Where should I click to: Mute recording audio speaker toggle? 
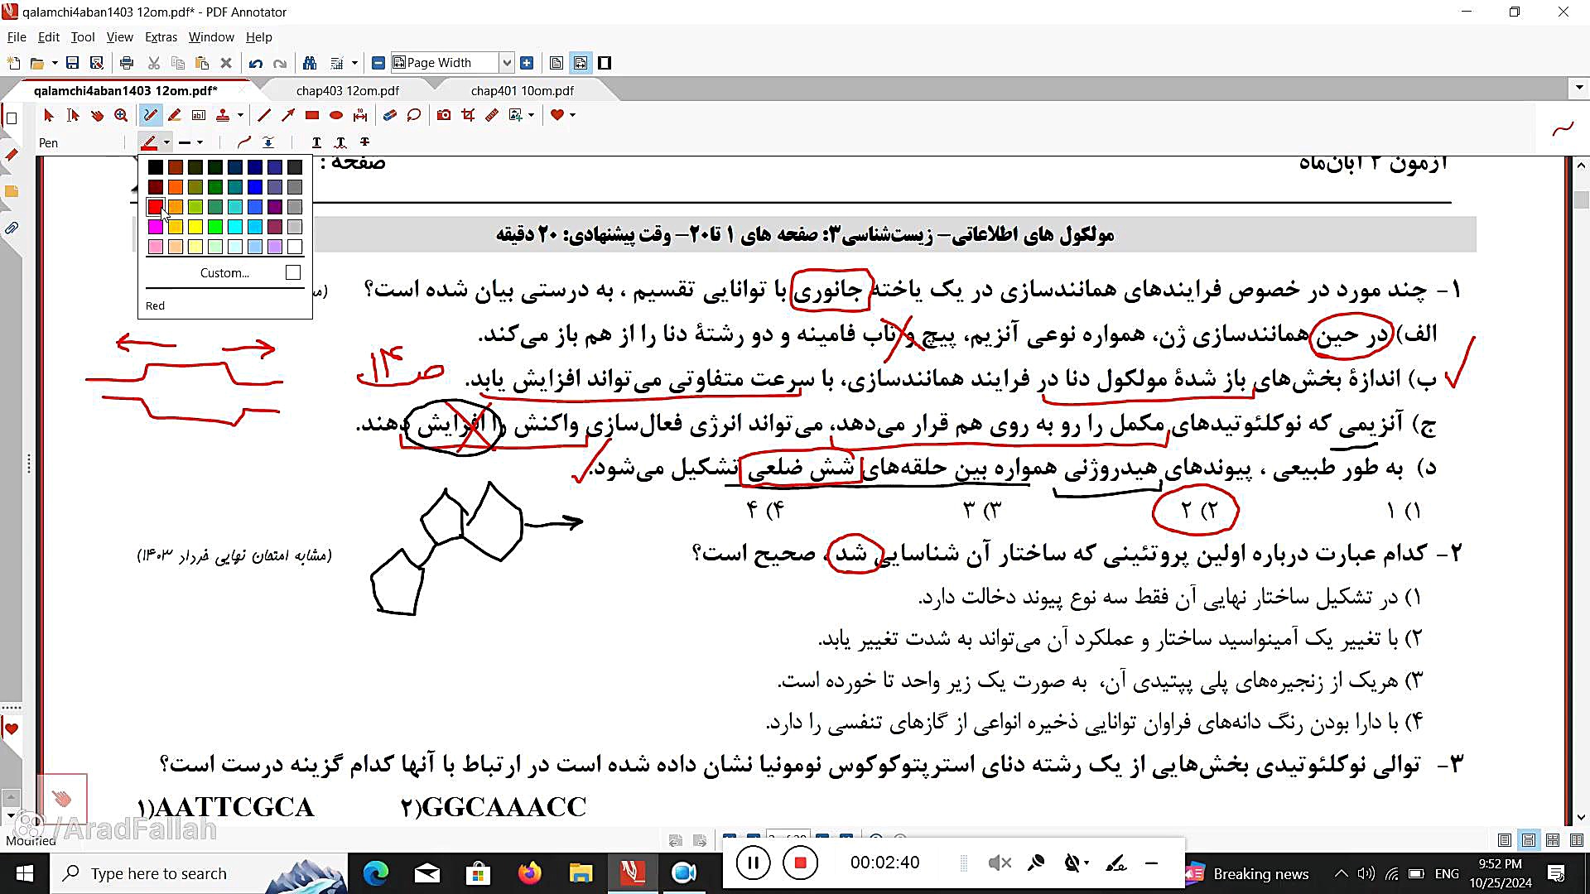click(x=1000, y=863)
